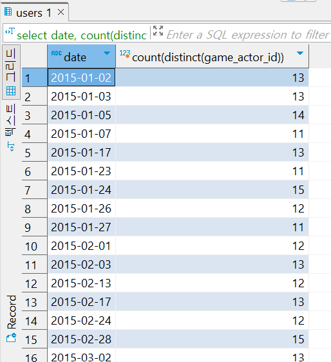Select the 2015-02-03 date cell
331x362 pixels.
pos(82,264)
